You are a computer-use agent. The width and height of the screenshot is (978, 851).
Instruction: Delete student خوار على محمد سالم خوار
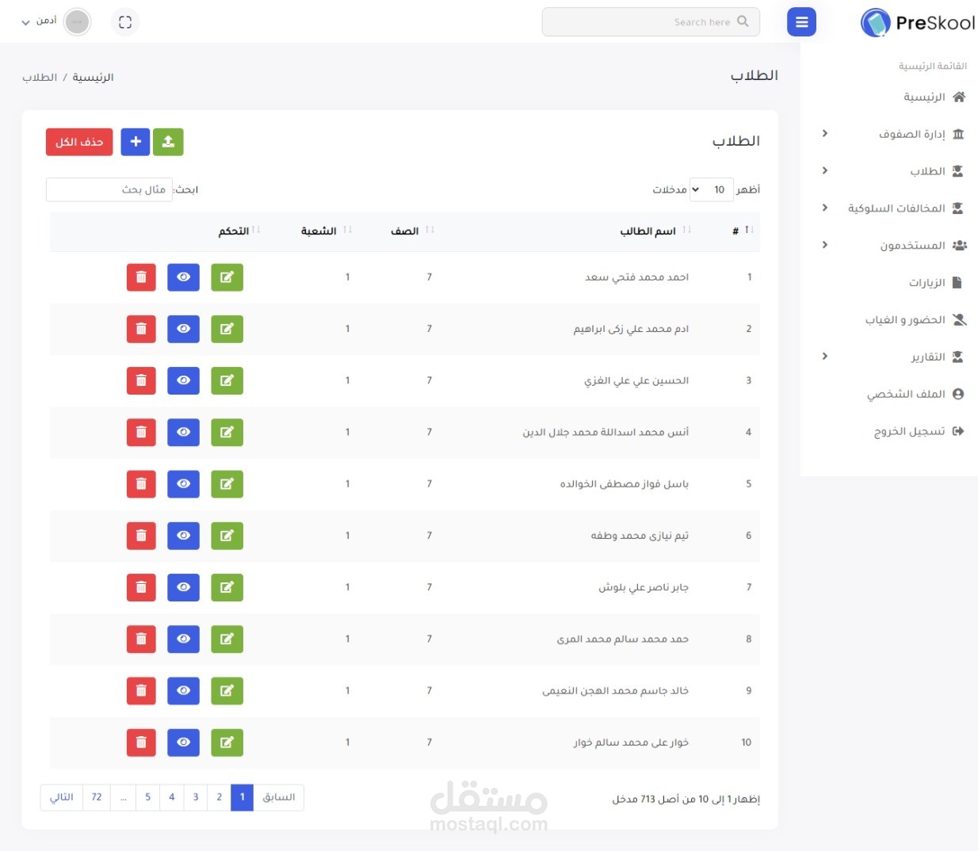click(x=141, y=742)
